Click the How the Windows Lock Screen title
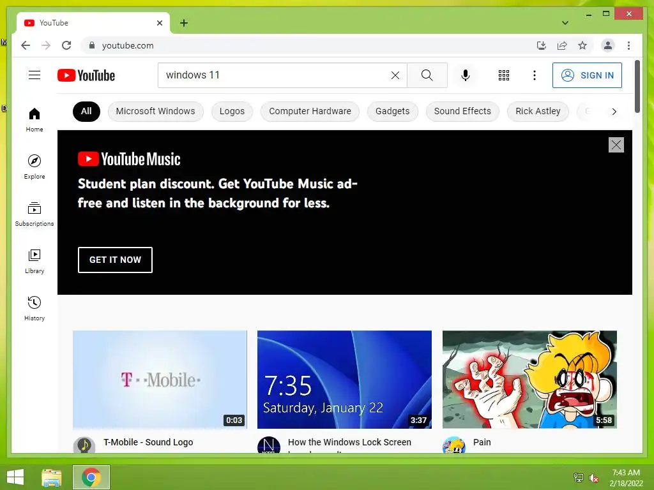654x490 pixels. 349,442
